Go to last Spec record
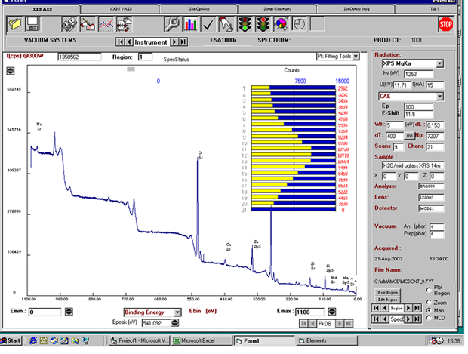 tap(417, 319)
